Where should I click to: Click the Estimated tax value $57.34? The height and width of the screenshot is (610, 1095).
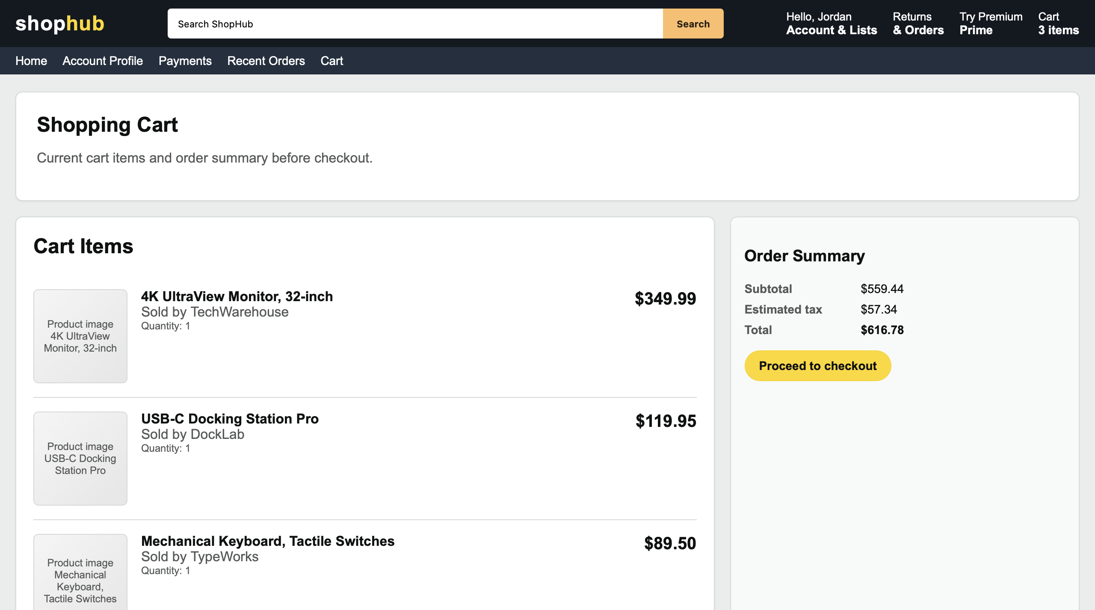click(x=879, y=309)
